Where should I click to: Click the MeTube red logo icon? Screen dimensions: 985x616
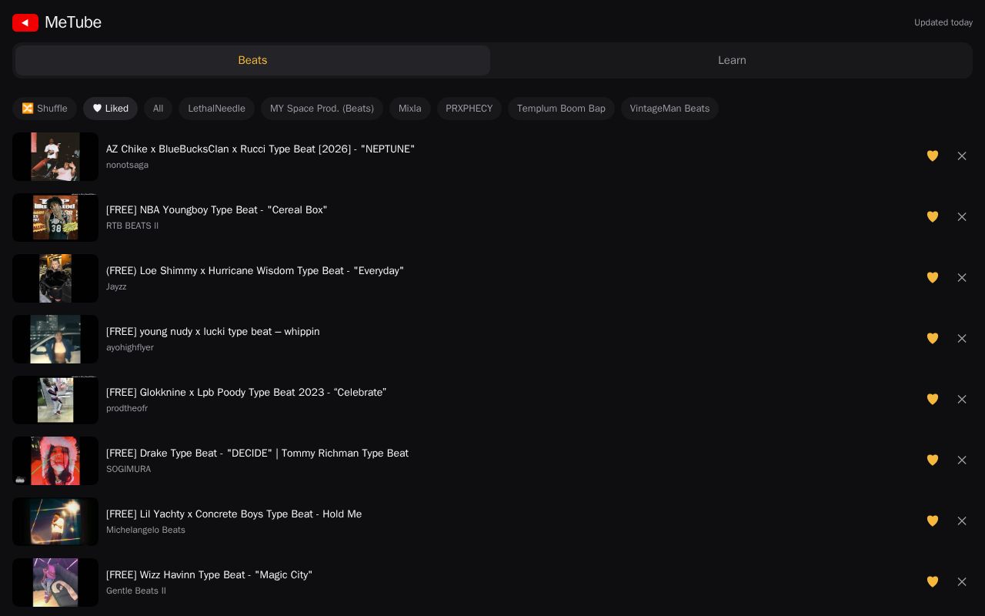25,22
